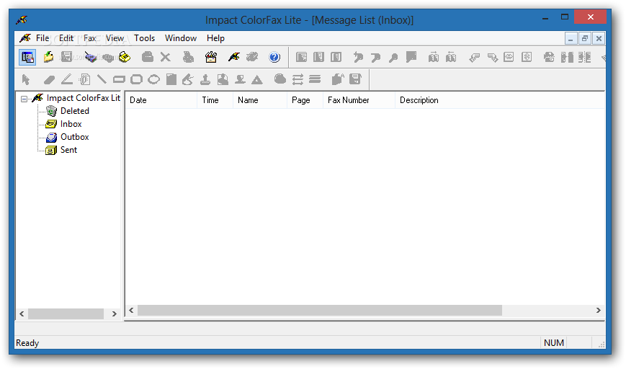This screenshot has height=369, width=626.
Task: Click the floppy disk icon on drawing toolbar
Action: (355, 79)
